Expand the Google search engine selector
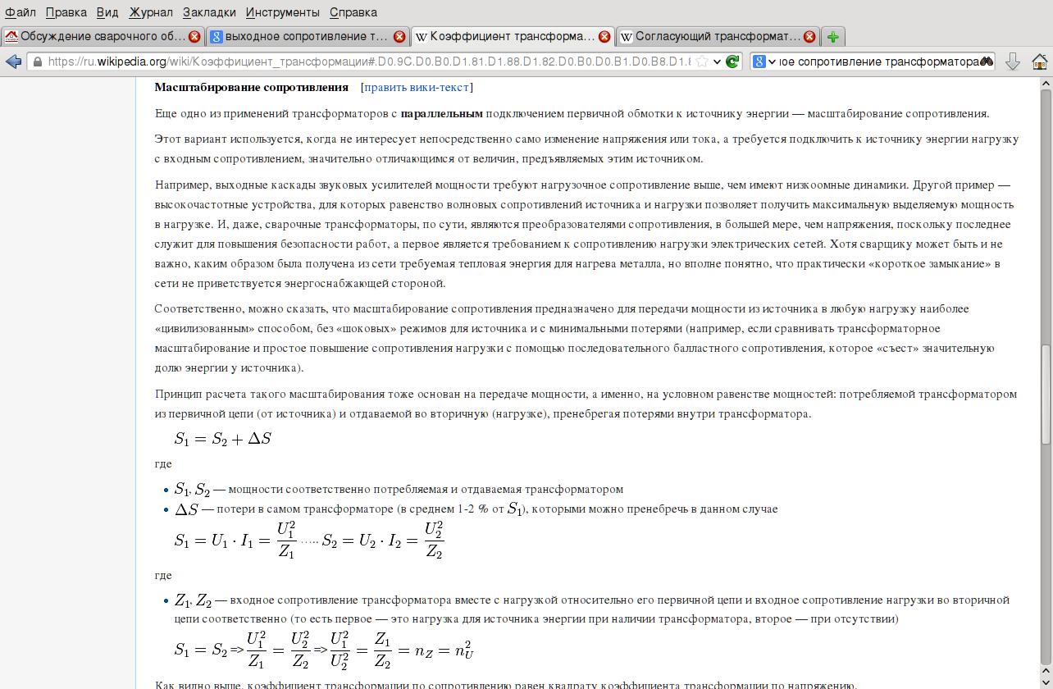 click(x=764, y=62)
